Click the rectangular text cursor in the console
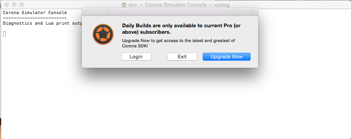 click(x=5, y=34)
